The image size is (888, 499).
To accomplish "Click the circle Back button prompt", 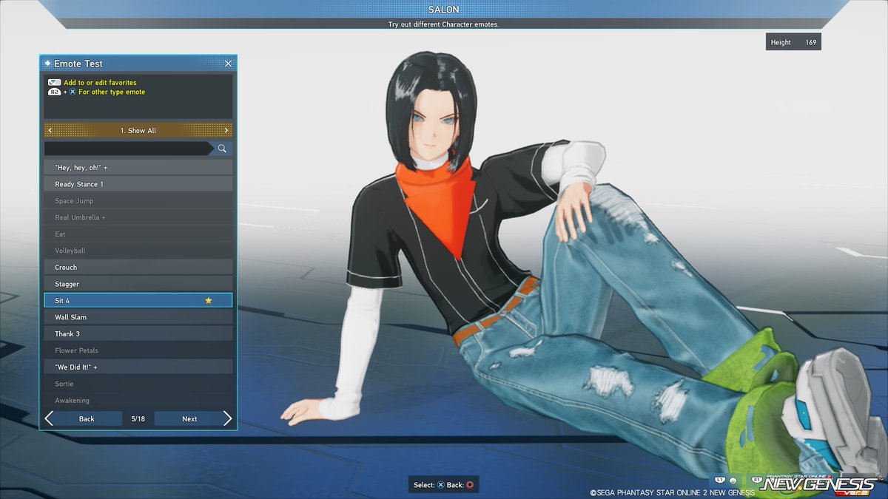I will pyautogui.click(x=469, y=485).
